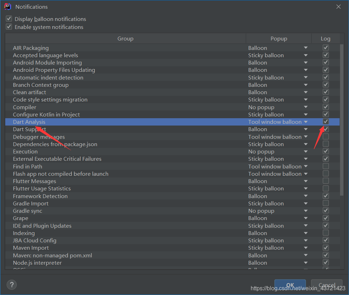Uncheck Log for AIR Packaging

[x=326, y=48]
